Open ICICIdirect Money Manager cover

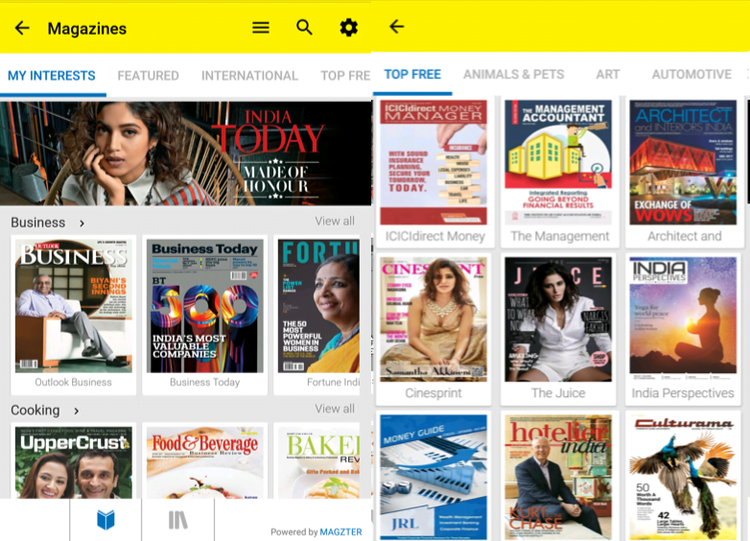click(x=434, y=162)
